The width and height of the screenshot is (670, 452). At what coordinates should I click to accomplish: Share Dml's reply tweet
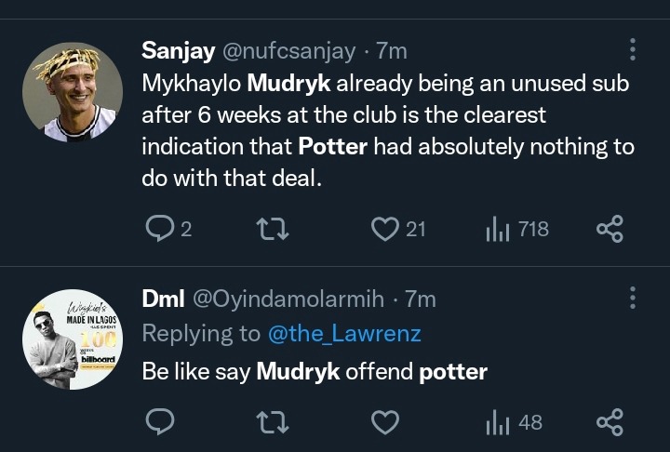pyautogui.click(x=609, y=423)
